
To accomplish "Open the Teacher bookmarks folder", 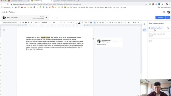I will [74, 7].
